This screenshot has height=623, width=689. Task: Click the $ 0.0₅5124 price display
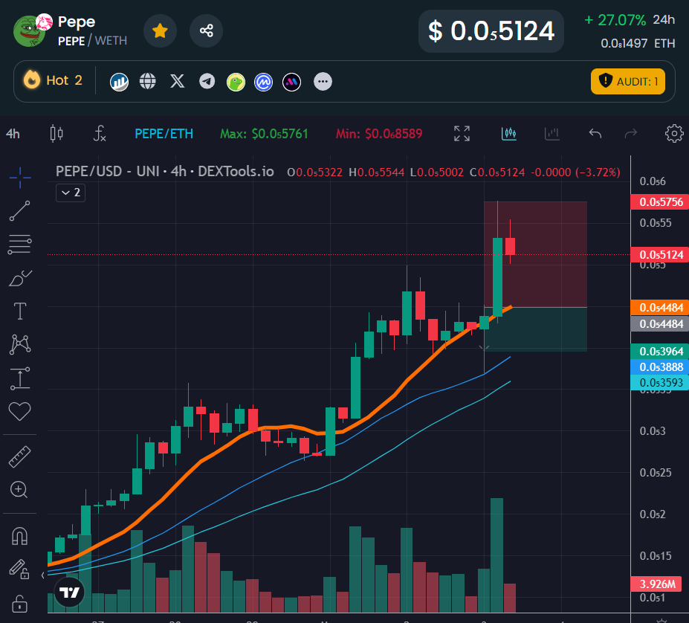click(491, 31)
